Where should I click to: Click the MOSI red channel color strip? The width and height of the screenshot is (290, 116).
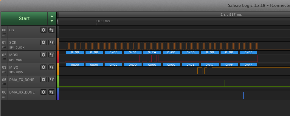click(58, 57)
